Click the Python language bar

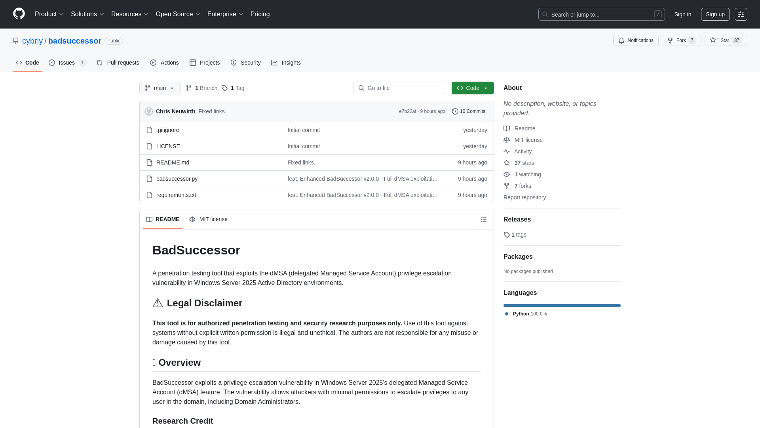click(562, 306)
